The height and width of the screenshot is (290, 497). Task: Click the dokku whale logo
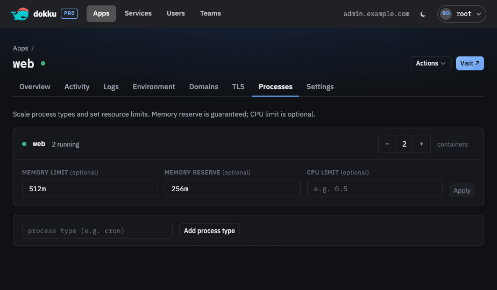coord(20,13)
